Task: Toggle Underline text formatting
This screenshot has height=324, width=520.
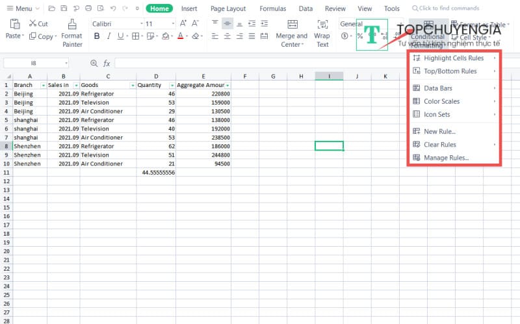Action: tap(120, 36)
